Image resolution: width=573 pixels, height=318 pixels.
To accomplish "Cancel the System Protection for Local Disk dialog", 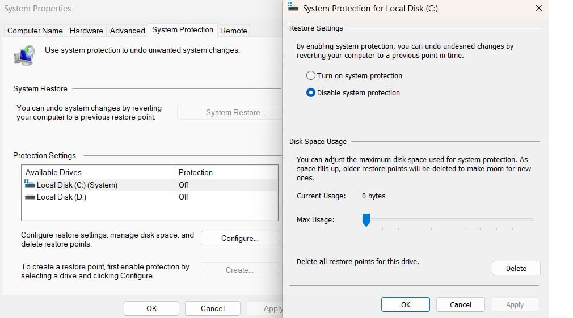I will 460,304.
